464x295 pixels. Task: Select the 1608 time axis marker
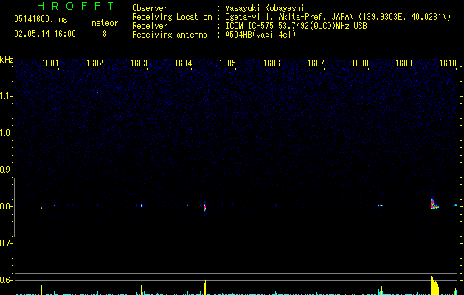(360, 63)
